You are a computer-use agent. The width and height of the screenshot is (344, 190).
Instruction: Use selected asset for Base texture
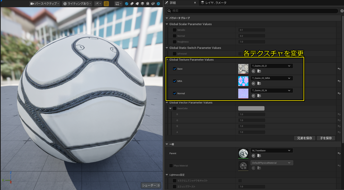[x=253, y=71]
